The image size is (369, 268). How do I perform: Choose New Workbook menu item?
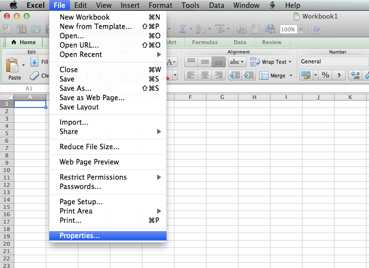click(x=108, y=17)
